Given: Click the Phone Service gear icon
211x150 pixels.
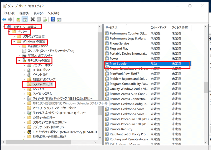Looking at the screenshot, I should (107, 43).
